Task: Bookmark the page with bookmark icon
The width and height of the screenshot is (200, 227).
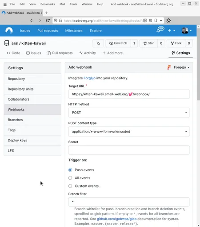Action: point(156,20)
